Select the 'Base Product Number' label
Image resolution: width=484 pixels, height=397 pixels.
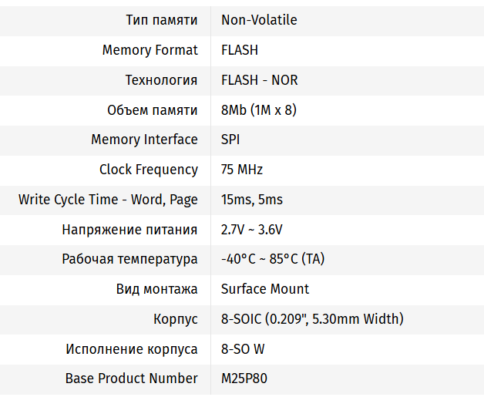pyautogui.click(x=132, y=378)
